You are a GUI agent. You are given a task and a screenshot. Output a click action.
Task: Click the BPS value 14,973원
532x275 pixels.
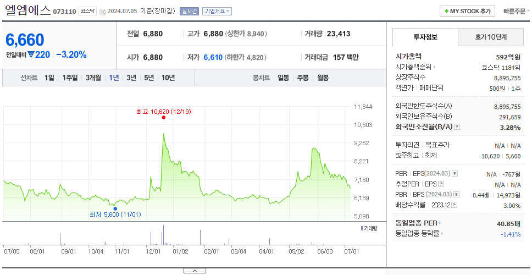pos(508,195)
